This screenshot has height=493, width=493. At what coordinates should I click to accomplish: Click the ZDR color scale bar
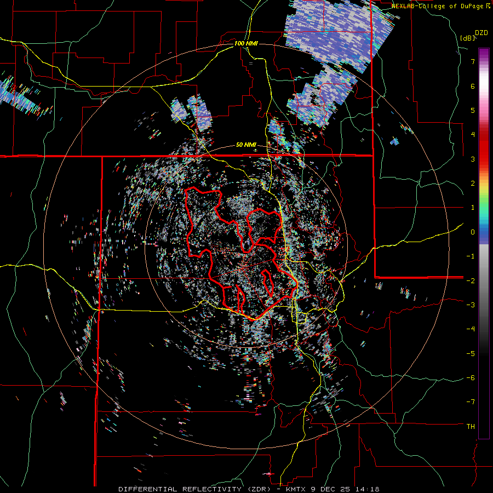[x=484, y=243]
